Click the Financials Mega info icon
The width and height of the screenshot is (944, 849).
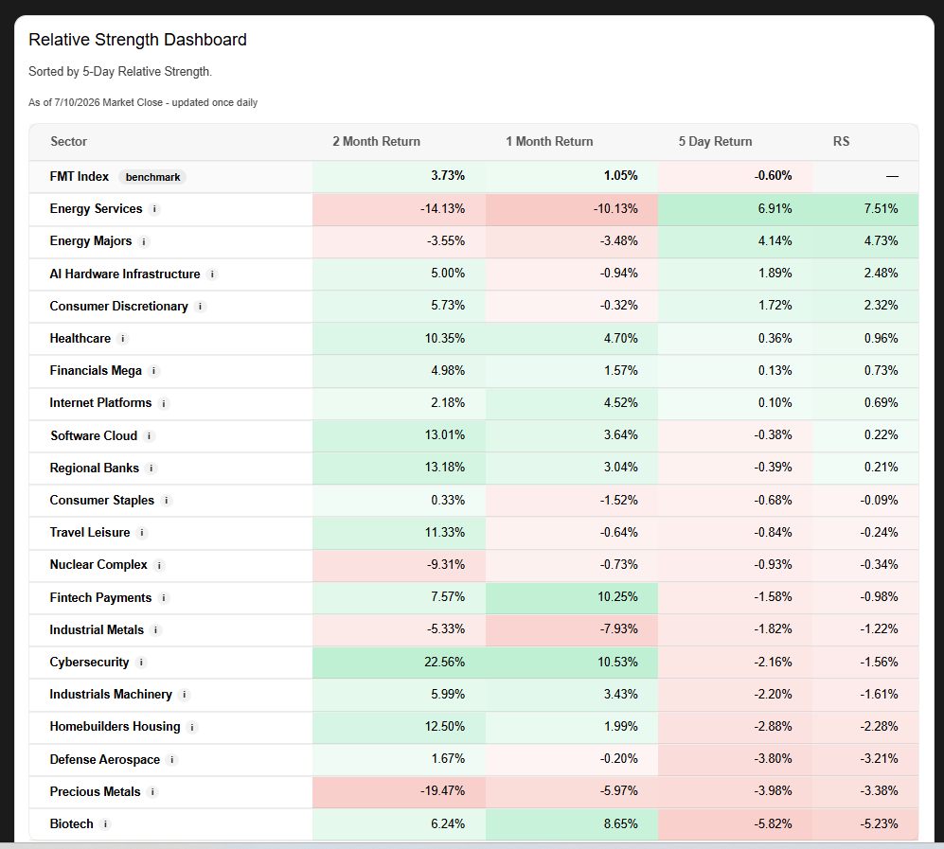point(154,371)
